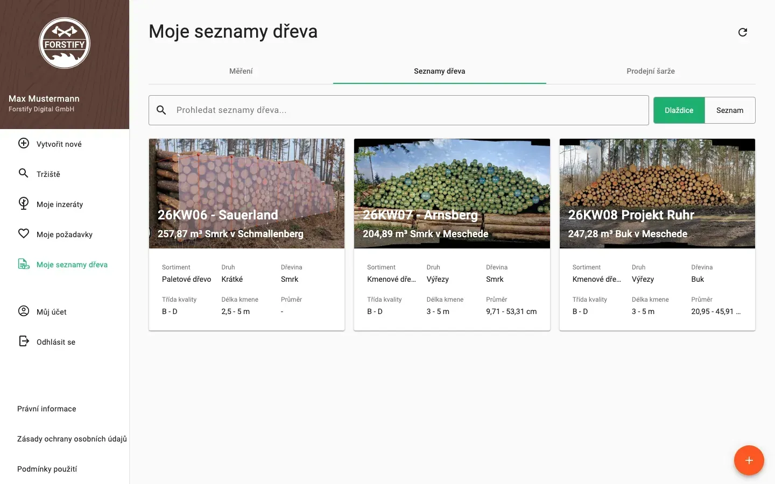775x484 pixels.
Task: Click the page heading Moje seznamy dřeva
Action: pyautogui.click(x=233, y=32)
